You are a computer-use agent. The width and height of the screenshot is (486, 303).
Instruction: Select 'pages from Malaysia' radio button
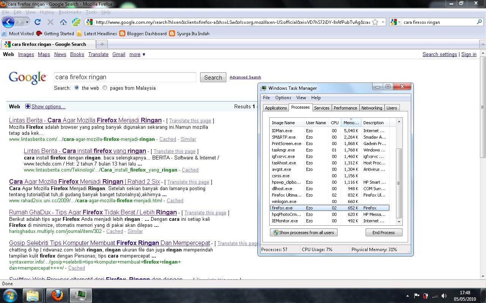click(x=105, y=88)
